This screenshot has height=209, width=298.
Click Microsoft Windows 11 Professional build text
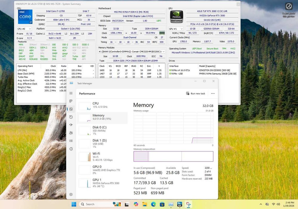click(x=203, y=53)
